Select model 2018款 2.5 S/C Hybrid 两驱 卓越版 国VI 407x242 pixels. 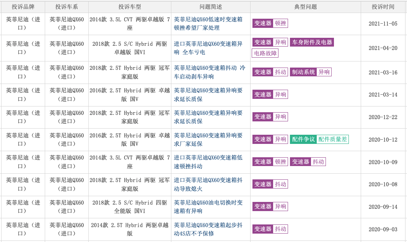[130, 48]
